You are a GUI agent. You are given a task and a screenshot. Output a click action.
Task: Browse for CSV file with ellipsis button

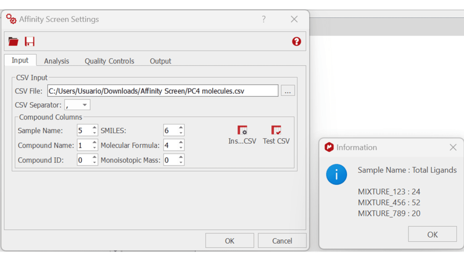[288, 91]
